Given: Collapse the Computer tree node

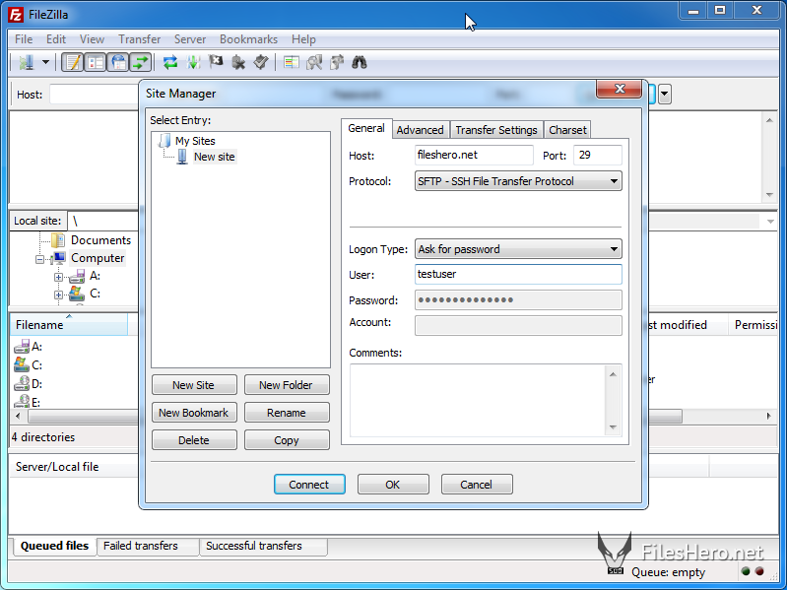Looking at the screenshot, I should click(39, 259).
